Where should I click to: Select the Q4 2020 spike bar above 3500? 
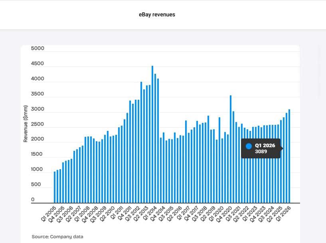click(231, 149)
